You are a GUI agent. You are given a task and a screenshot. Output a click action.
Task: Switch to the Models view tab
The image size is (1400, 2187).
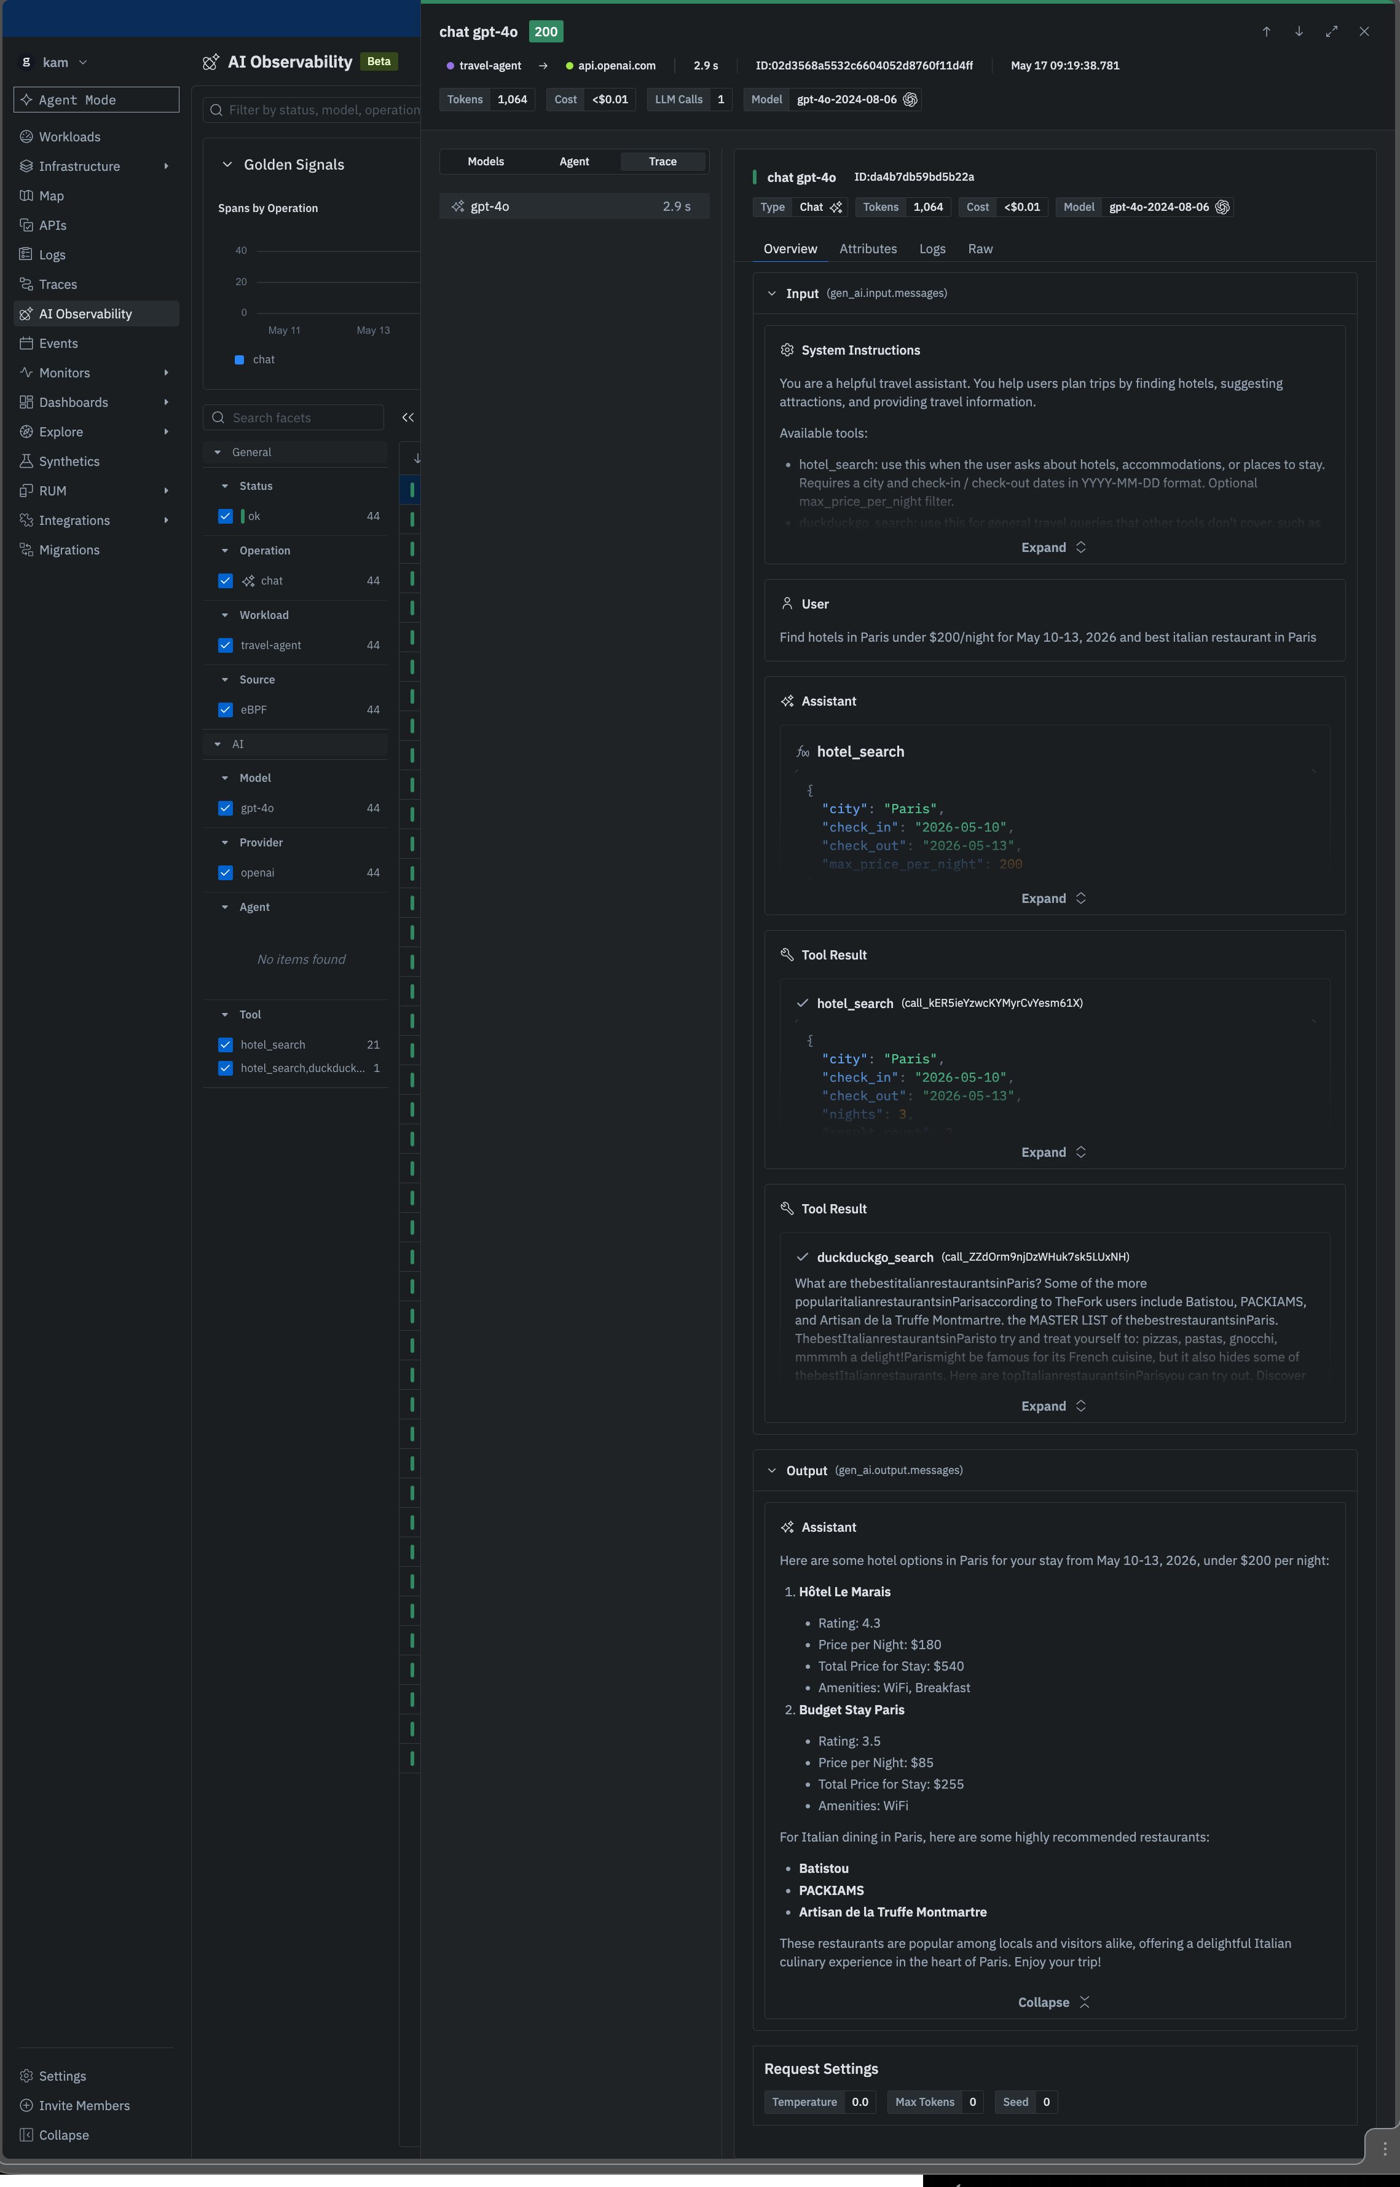[x=486, y=162]
